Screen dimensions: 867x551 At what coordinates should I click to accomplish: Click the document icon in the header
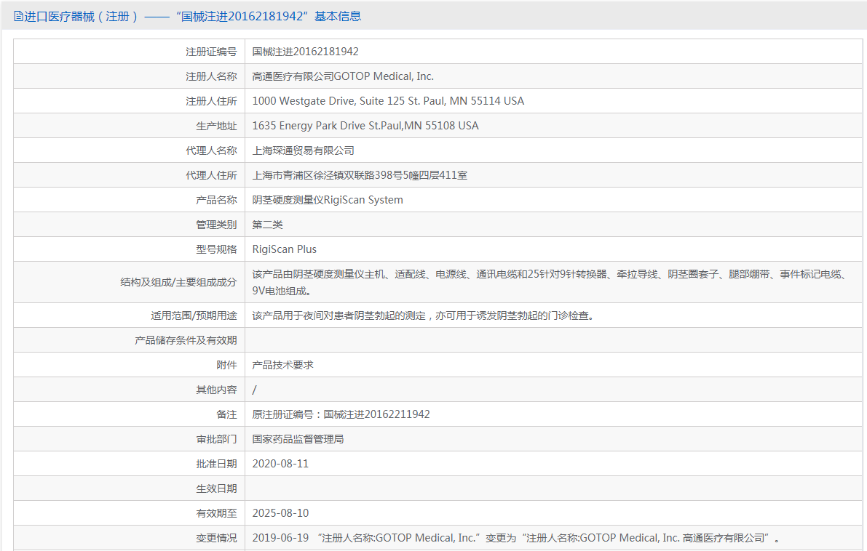(x=18, y=17)
